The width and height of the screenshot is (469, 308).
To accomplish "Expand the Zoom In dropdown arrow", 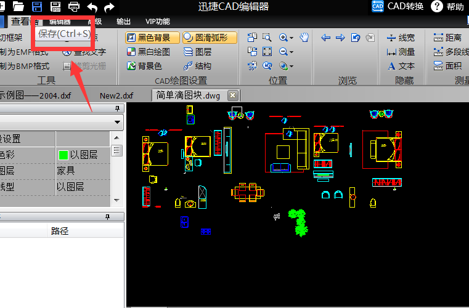I will click(x=291, y=38).
